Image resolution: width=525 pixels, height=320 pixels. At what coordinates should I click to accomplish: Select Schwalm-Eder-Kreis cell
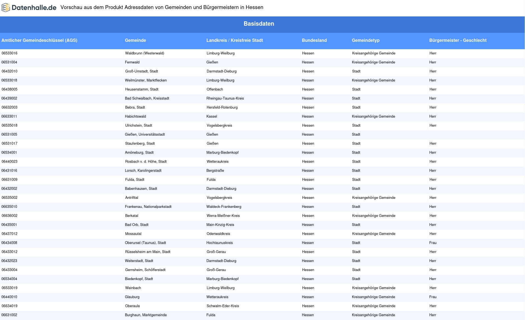point(223,306)
